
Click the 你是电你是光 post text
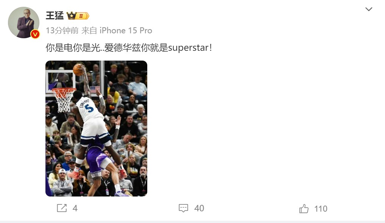click(x=73, y=48)
